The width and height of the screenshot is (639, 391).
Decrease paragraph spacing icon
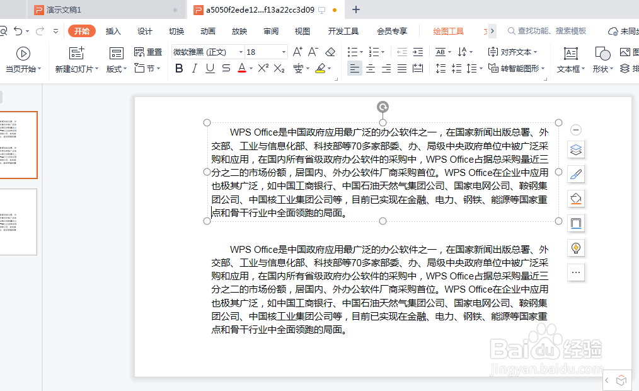pos(456,68)
